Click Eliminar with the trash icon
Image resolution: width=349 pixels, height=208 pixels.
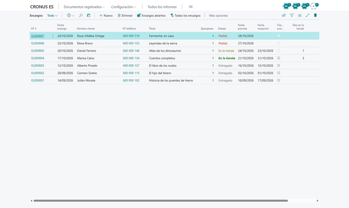125,15
